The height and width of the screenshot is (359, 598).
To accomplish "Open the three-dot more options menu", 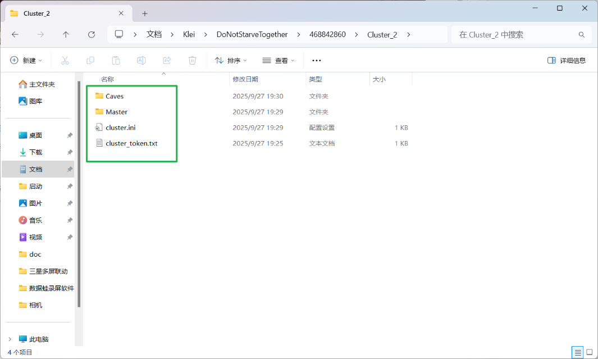I will pyautogui.click(x=316, y=60).
